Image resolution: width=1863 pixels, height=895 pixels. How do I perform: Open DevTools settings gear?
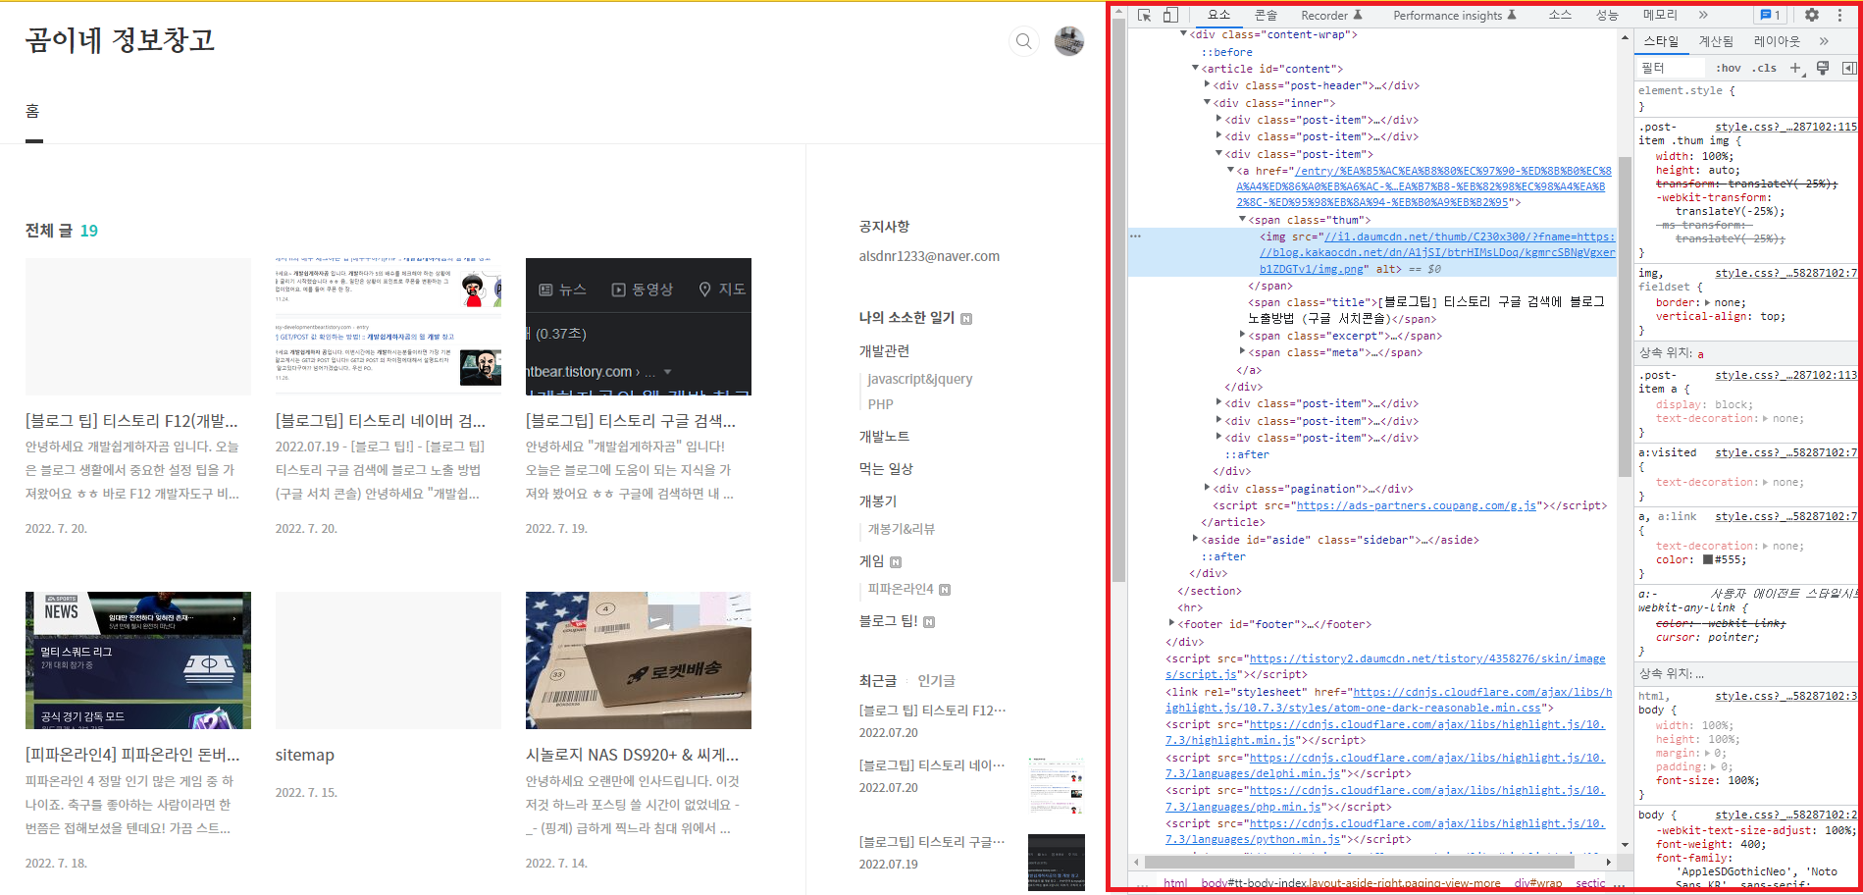pos(1812,15)
